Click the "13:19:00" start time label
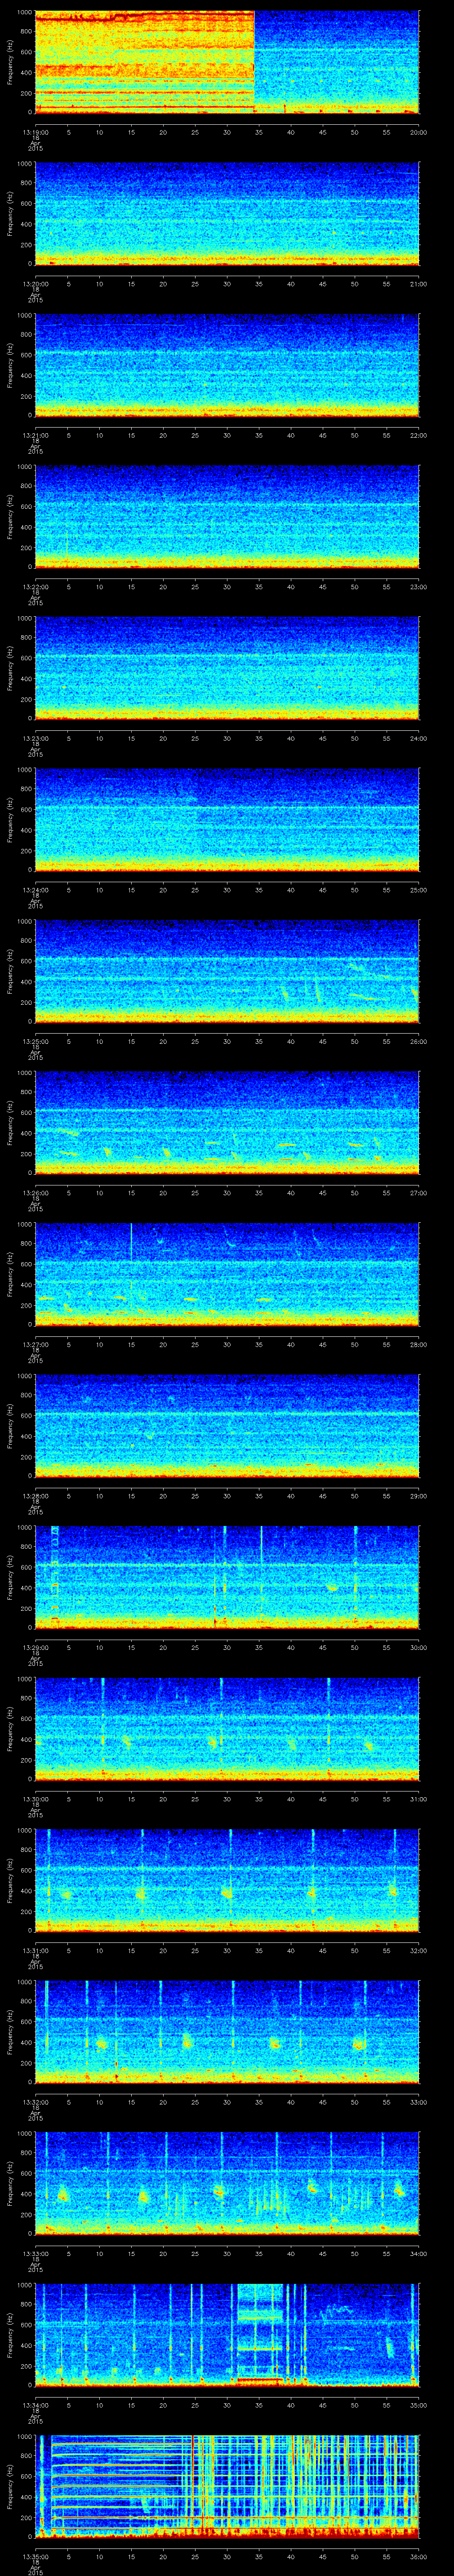 [35, 132]
